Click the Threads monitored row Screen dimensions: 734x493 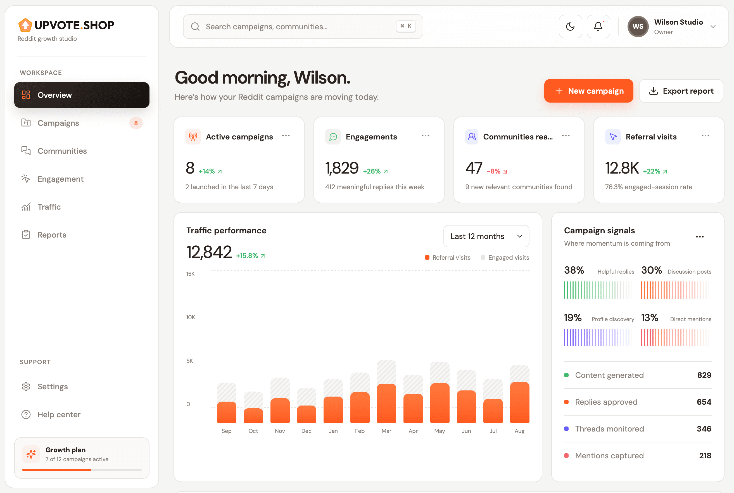[x=638, y=429]
